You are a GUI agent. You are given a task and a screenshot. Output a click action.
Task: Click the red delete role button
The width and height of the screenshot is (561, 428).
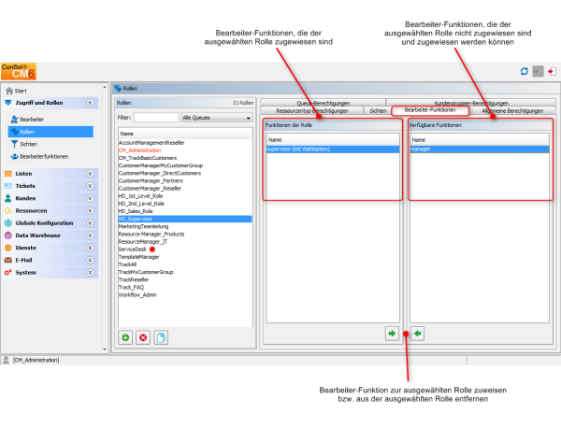(x=143, y=336)
